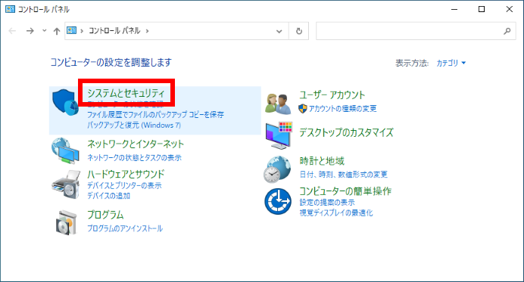Open the 時計と地域 heading link
The image size is (524, 282).
click(322, 161)
